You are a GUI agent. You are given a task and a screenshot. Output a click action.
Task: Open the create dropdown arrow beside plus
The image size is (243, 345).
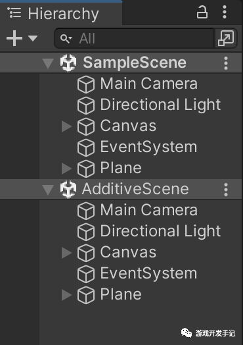33,38
